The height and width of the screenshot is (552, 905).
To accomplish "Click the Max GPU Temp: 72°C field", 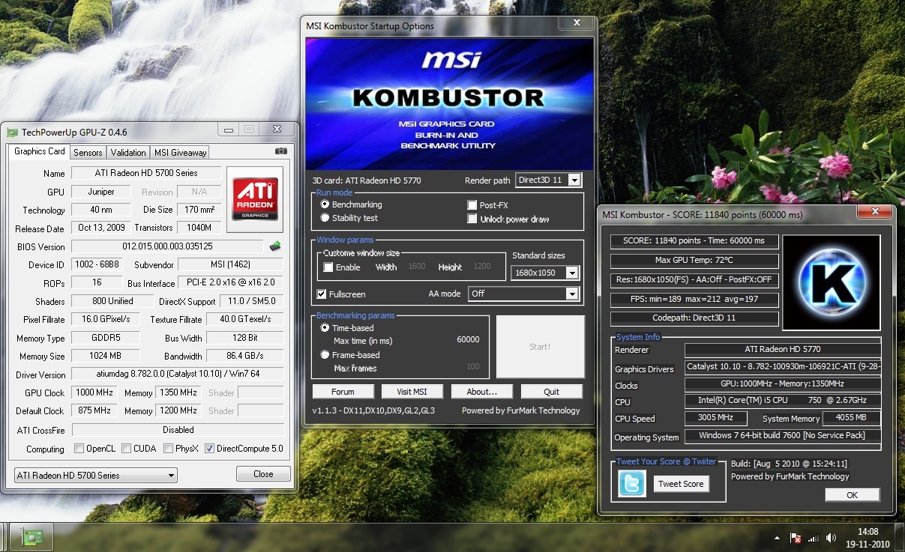I will point(694,260).
